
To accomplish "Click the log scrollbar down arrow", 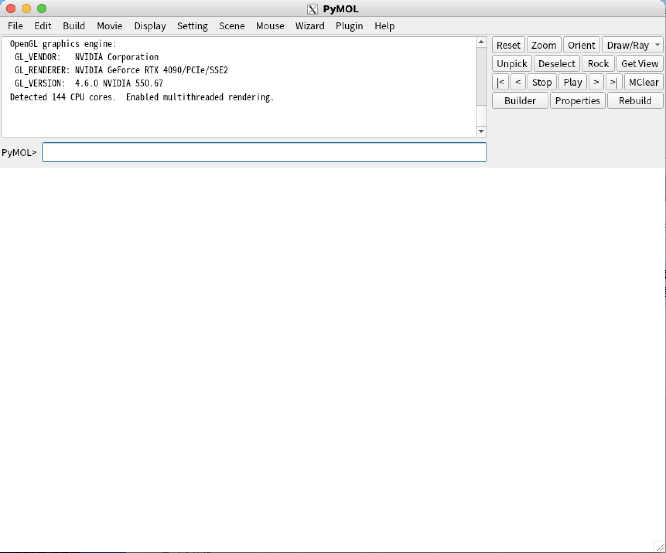I will (x=481, y=131).
